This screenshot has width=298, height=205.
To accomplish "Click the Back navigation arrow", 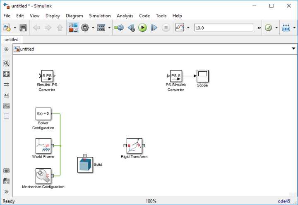I will (x=36, y=28).
